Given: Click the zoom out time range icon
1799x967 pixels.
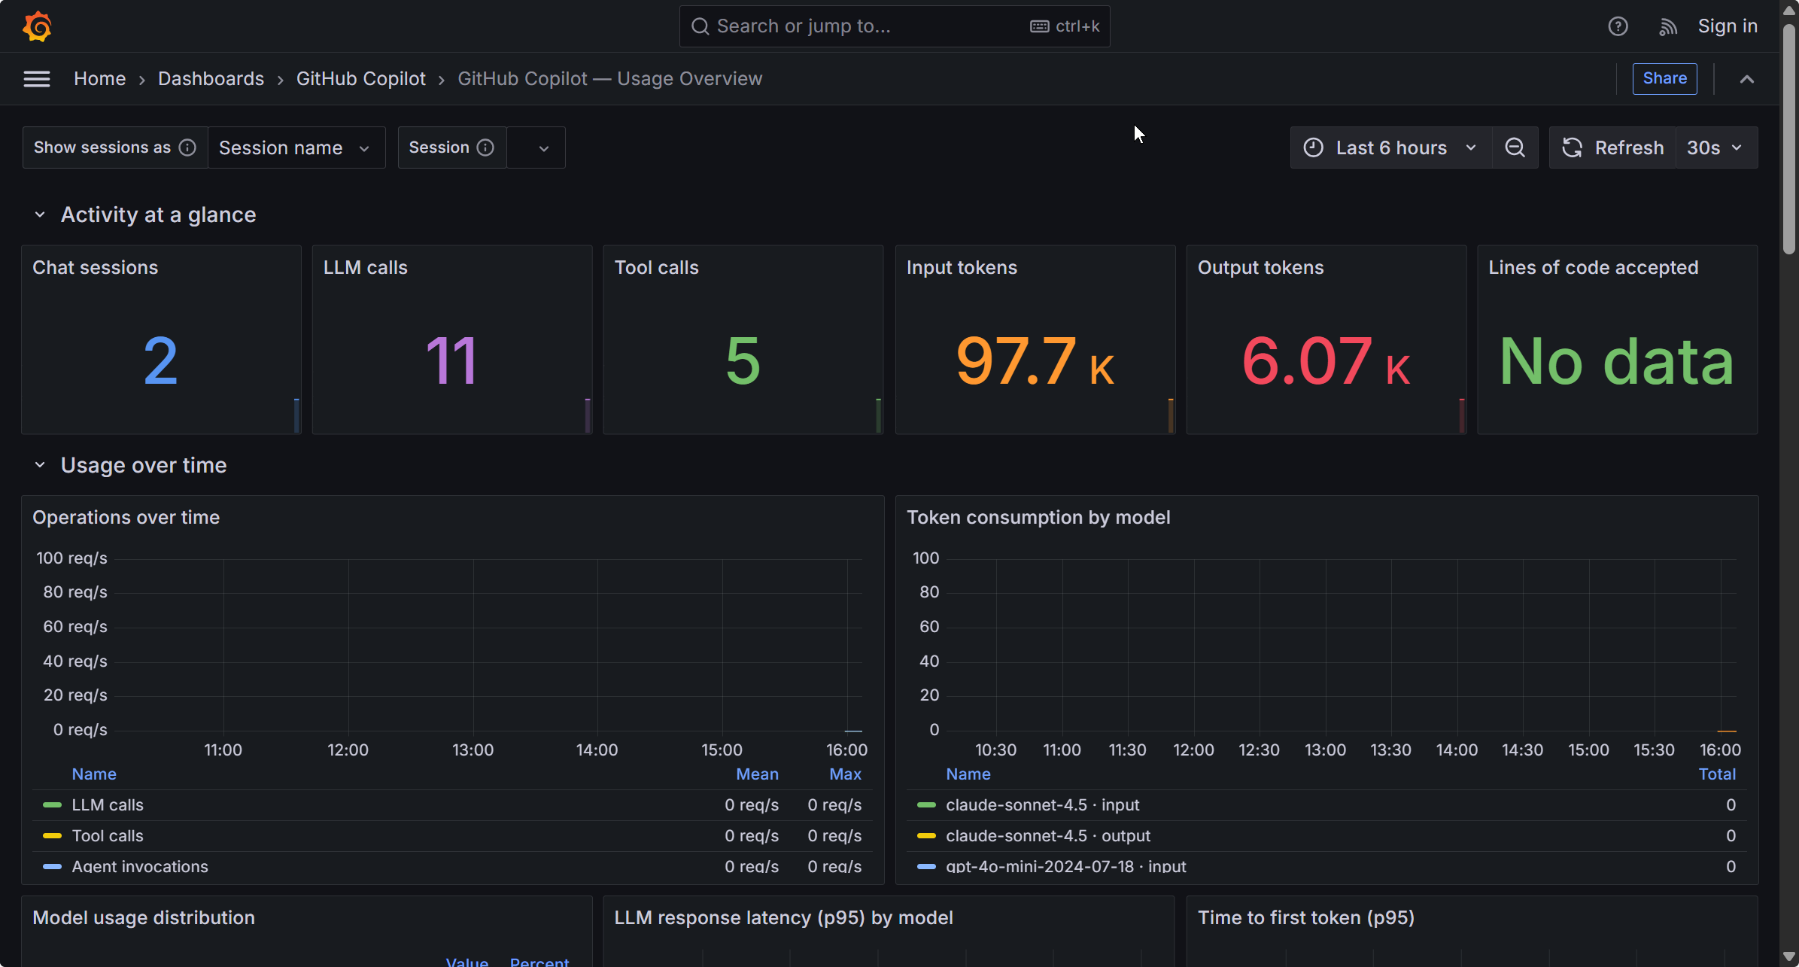Looking at the screenshot, I should pos(1515,147).
